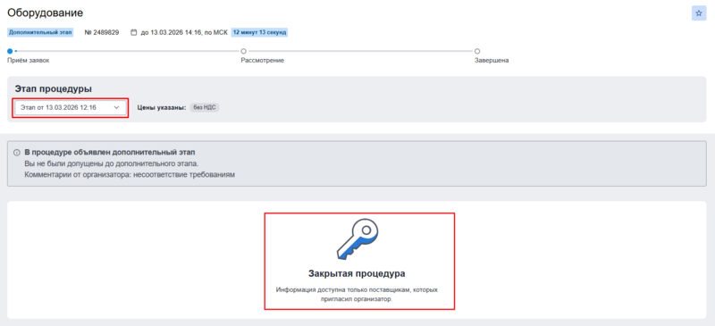Click the 'Приём заявок' step label
The width and height of the screenshot is (715, 326).
29,60
